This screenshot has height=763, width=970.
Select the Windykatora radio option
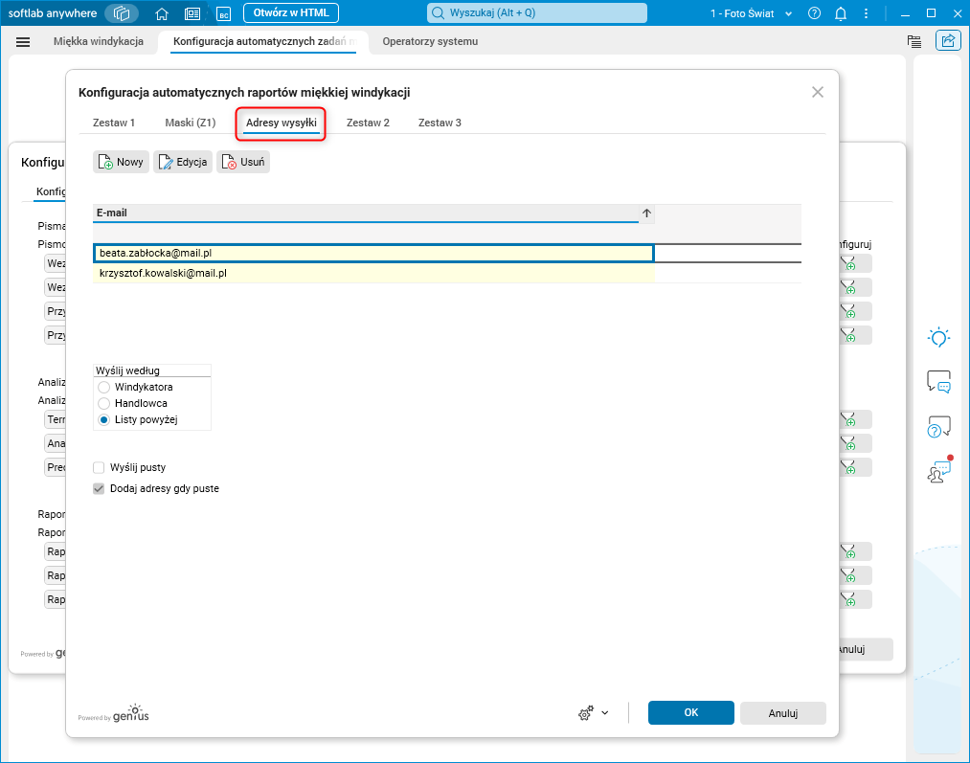coord(104,387)
